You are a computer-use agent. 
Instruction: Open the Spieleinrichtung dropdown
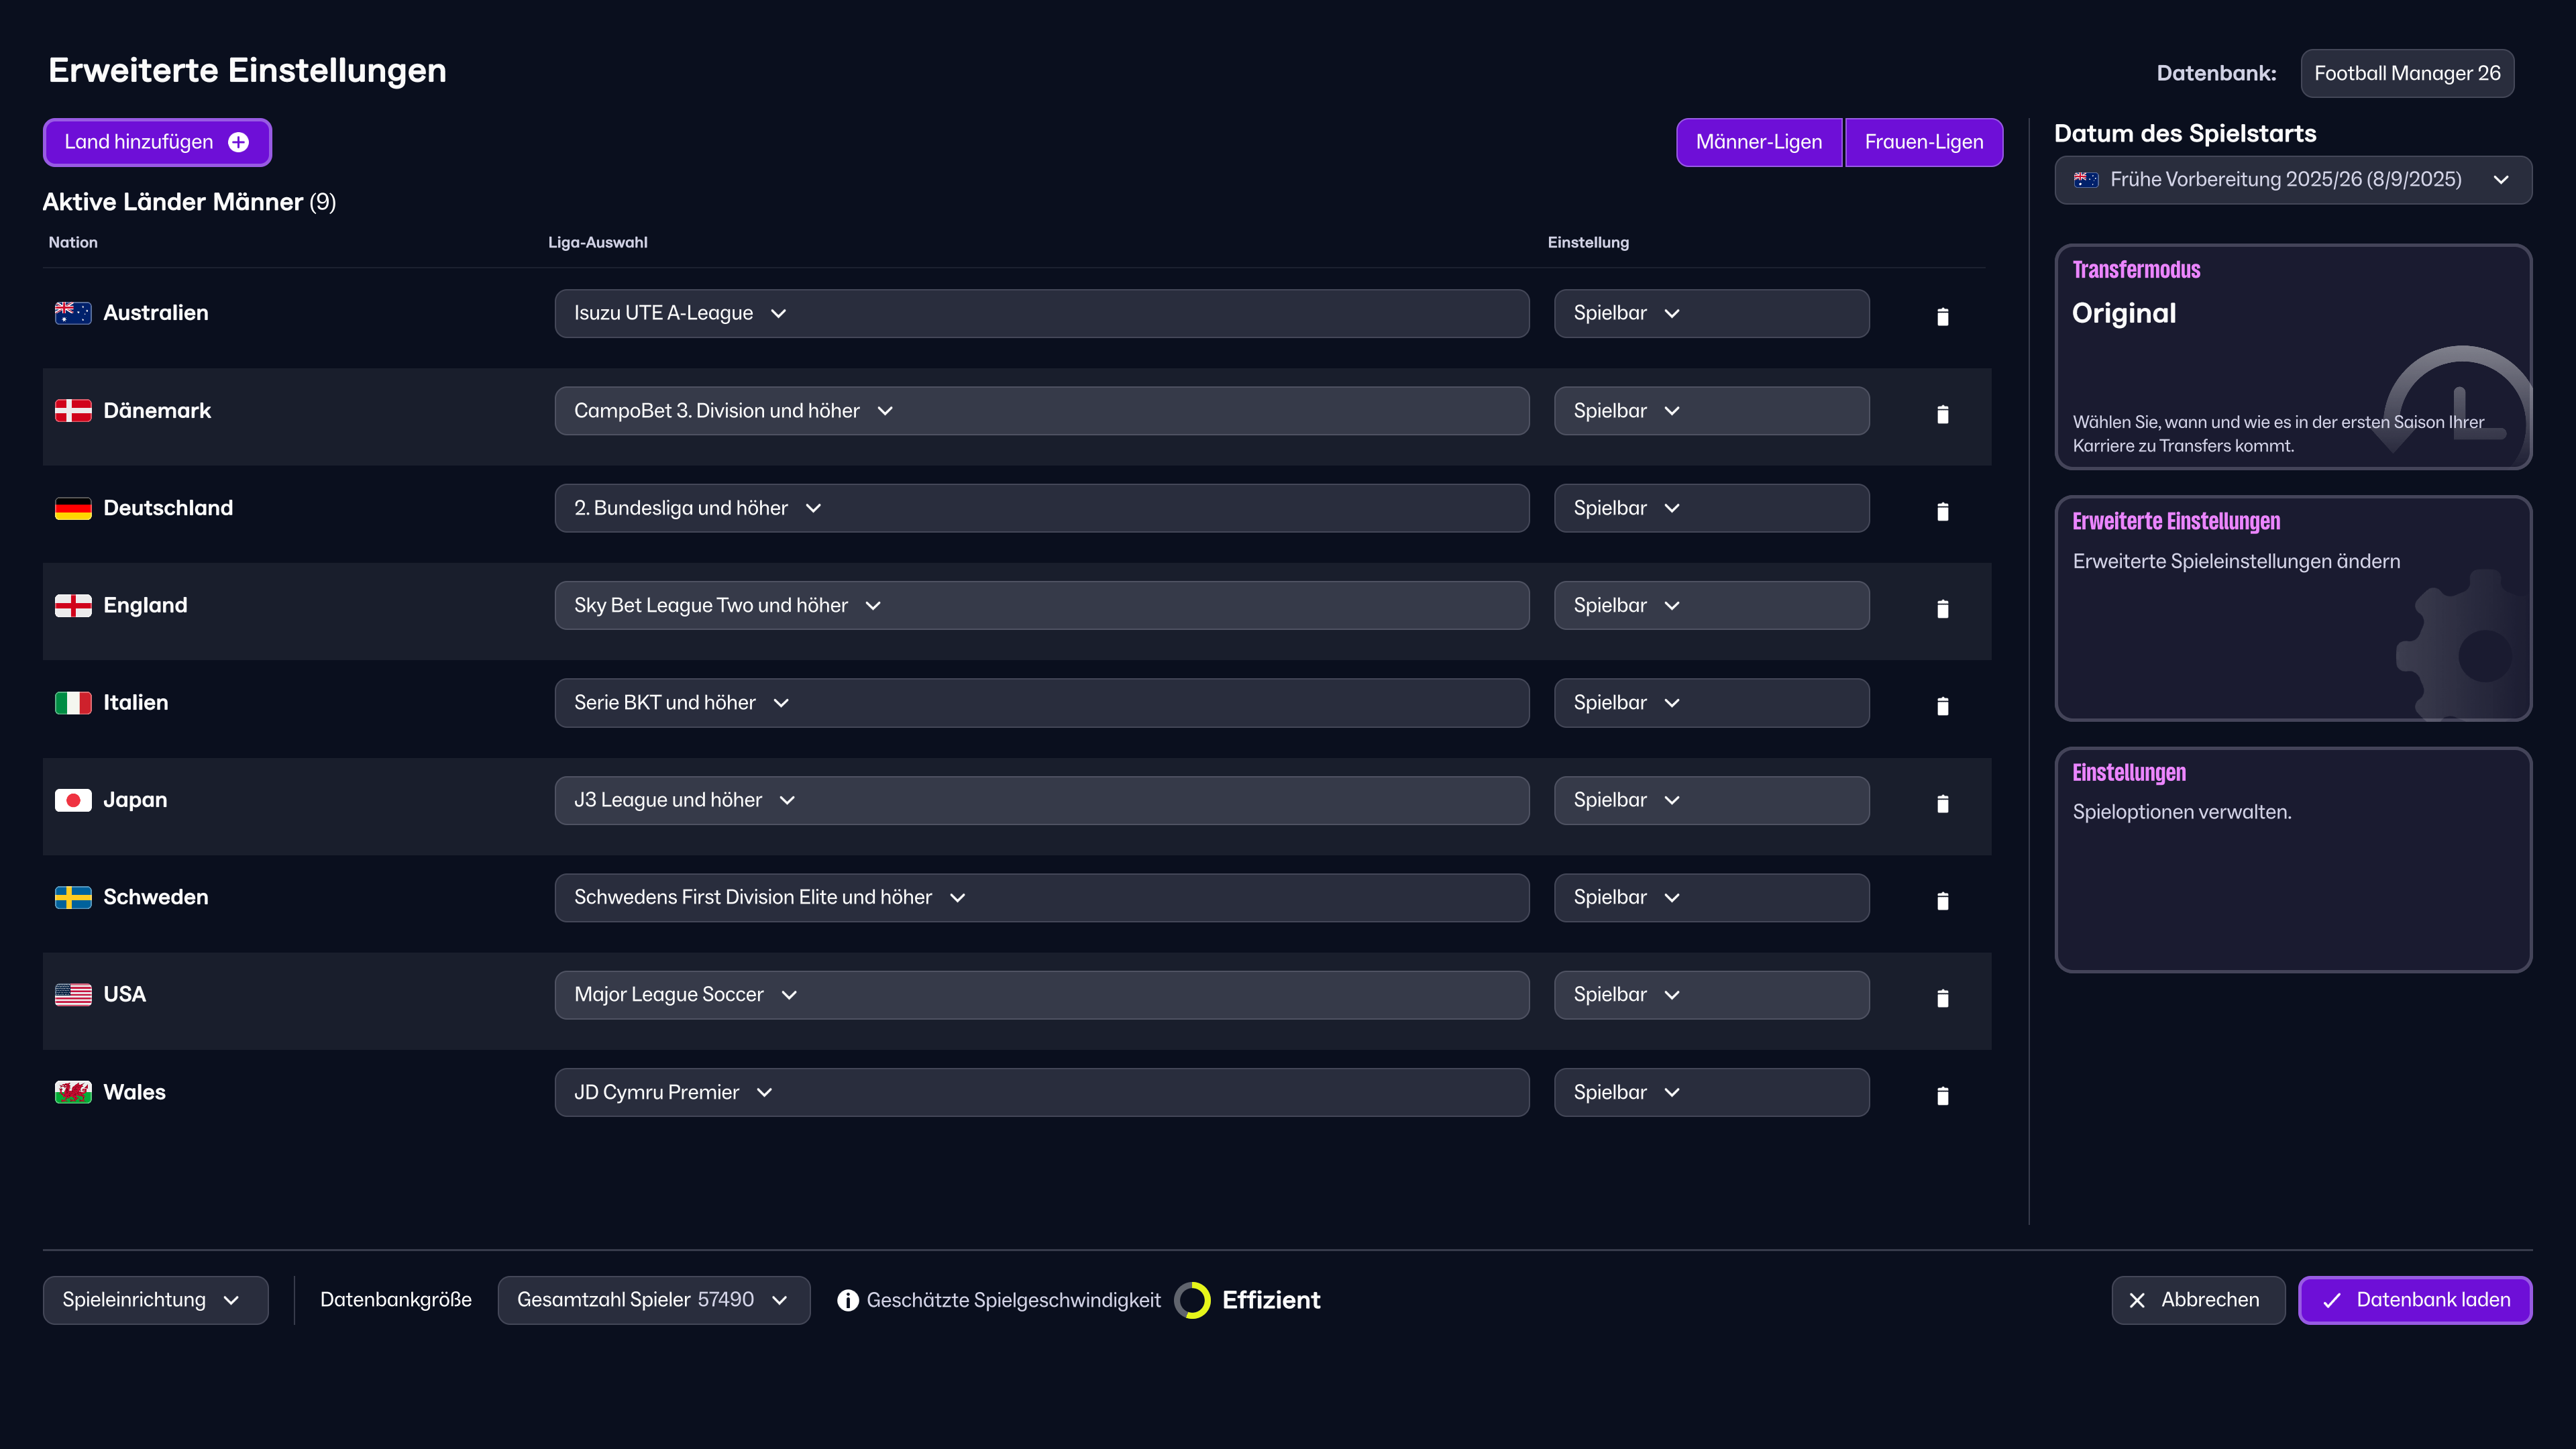coord(155,1300)
